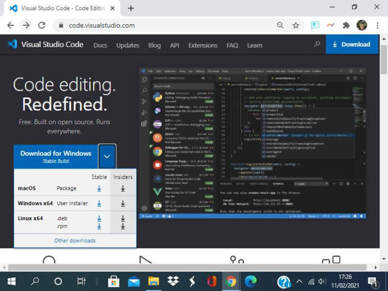Open the Learn menu item
The height and width of the screenshot is (291, 388).
255,45
